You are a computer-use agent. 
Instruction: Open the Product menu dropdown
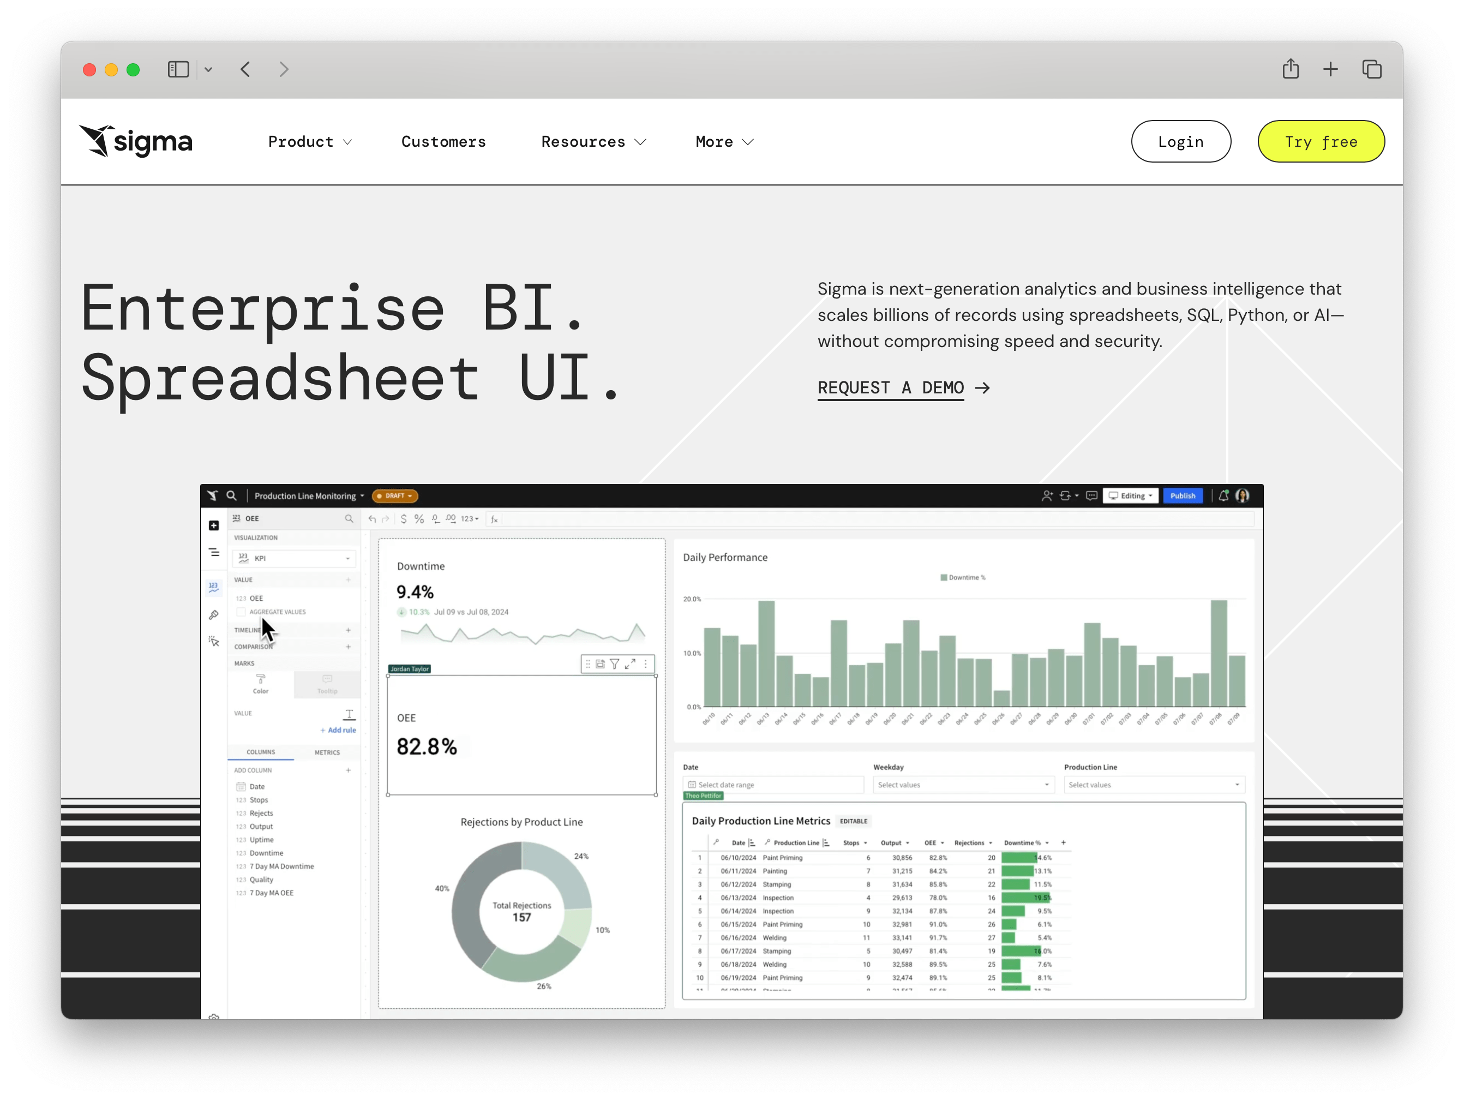(x=310, y=142)
